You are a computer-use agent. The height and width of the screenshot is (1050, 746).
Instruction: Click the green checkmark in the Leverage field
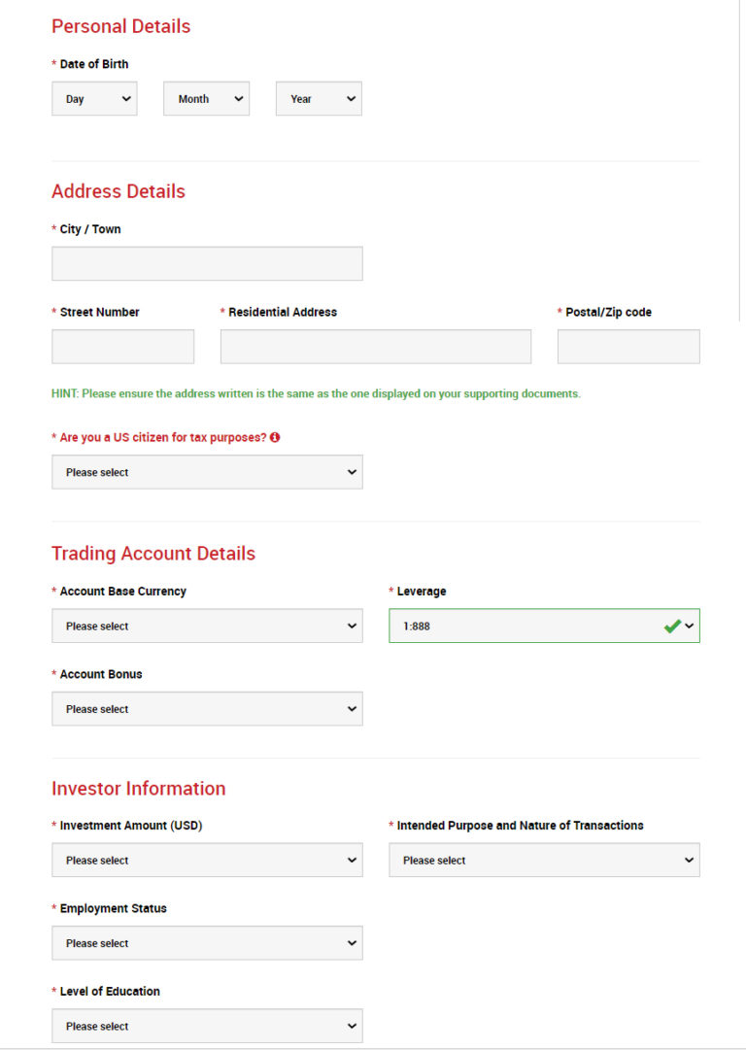pos(672,626)
